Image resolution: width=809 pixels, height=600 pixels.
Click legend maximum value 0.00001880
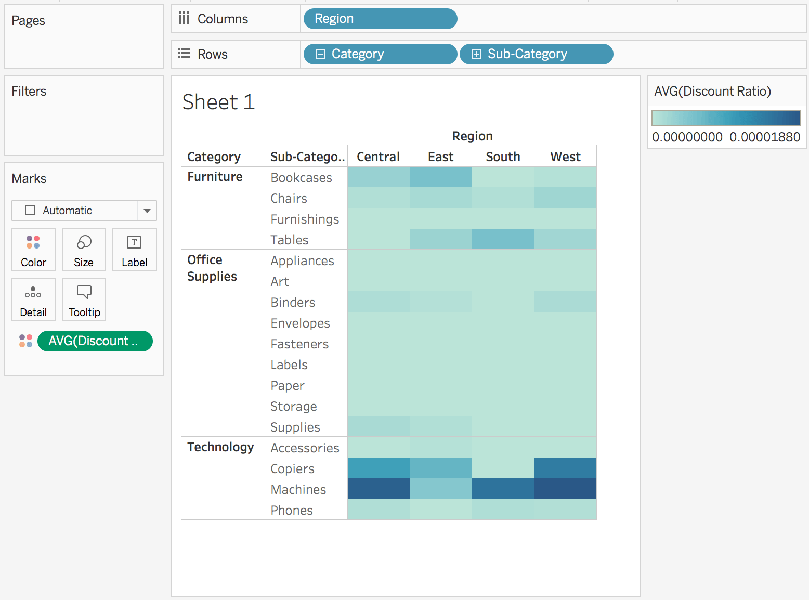click(765, 137)
